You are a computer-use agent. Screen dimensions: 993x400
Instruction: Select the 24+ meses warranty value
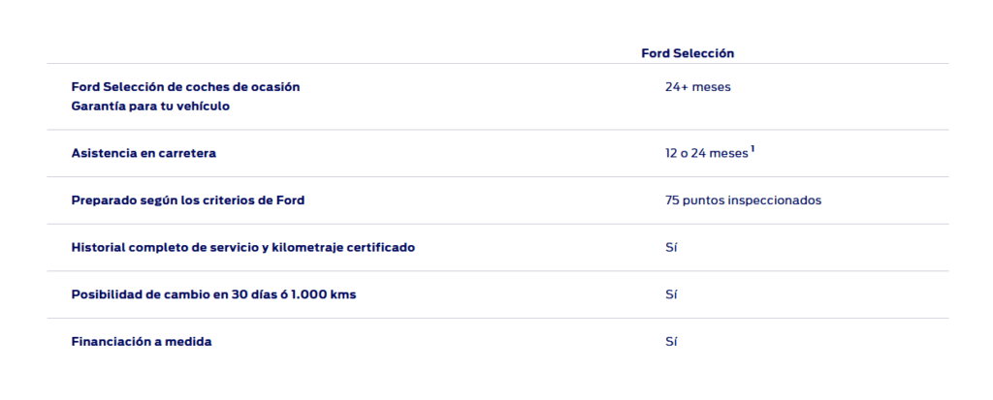coord(698,87)
